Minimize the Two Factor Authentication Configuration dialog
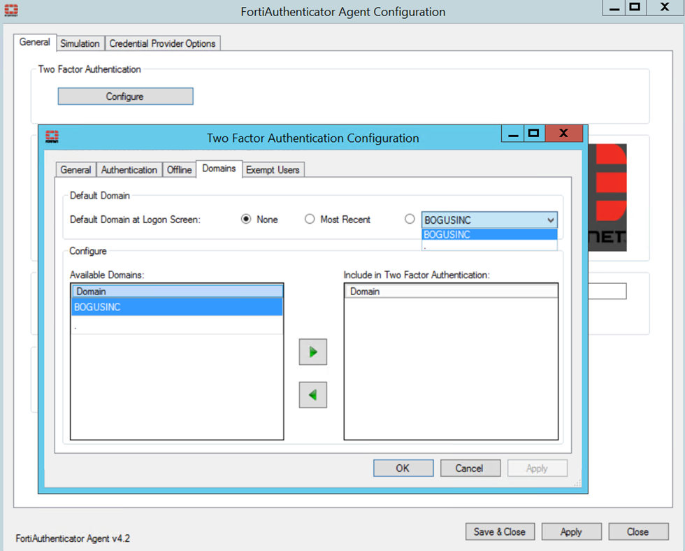Viewport: 685px width, 551px height. [513, 134]
